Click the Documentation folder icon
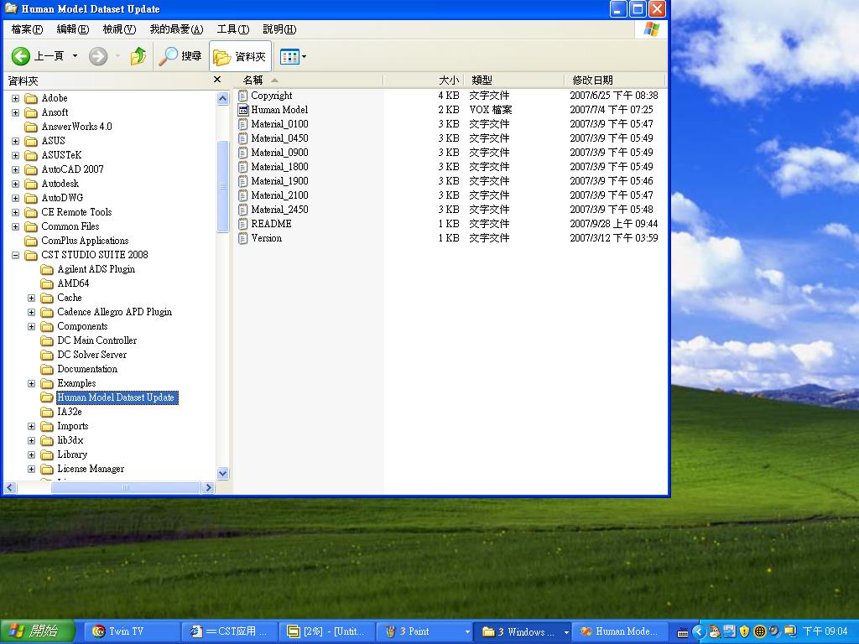Screen dimensions: 859x644 [x=47, y=369]
